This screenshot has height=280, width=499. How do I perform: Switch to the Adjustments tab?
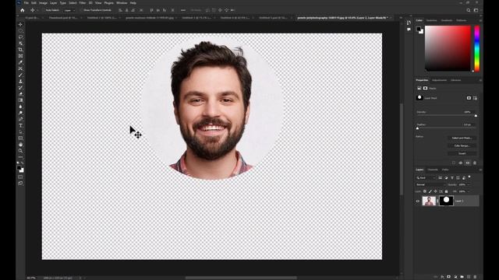(x=439, y=80)
